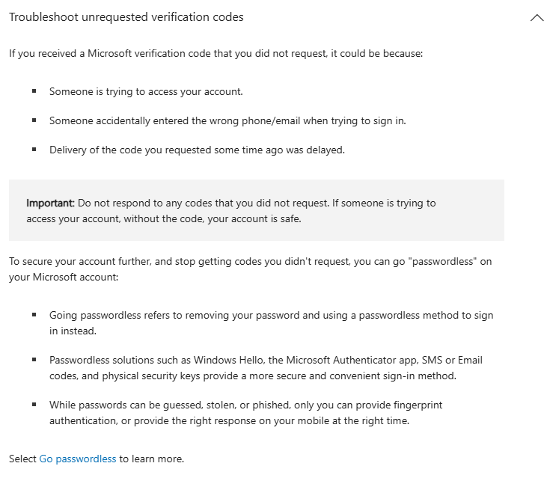Click bullet marker beside "Going passwordless refers"
550x478 pixels.
pos(34,315)
